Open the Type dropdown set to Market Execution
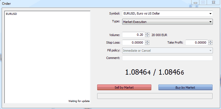 (167, 22)
